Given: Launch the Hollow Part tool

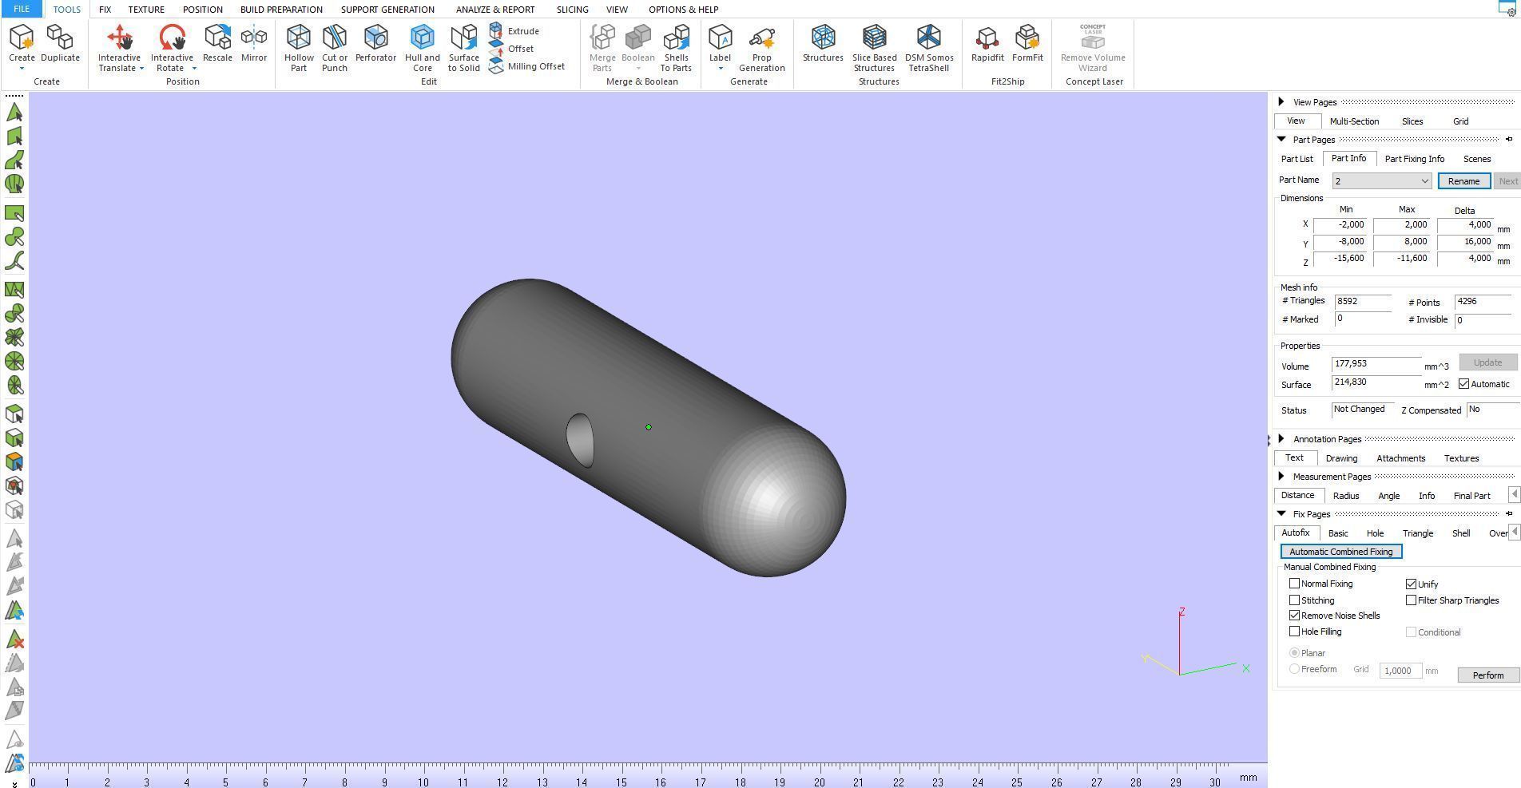Looking at the screenshot, I should click(x=299, y=48).
